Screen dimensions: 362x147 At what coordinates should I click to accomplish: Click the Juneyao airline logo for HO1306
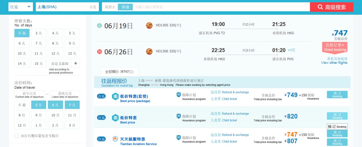tap(149, 51)
